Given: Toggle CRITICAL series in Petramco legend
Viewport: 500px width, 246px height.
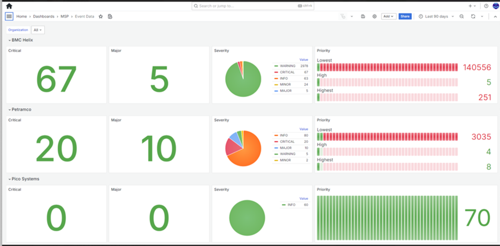Looking at the screenshot, I should pyautogui.click(x=287, y=141).
